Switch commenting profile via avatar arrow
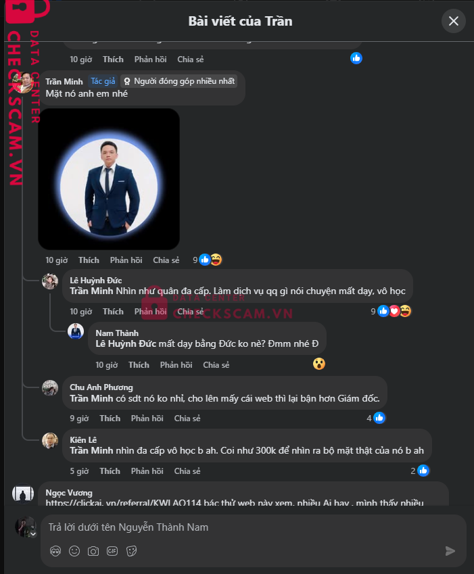Screen dimensions: 474x574 click(x=32, y=533)
